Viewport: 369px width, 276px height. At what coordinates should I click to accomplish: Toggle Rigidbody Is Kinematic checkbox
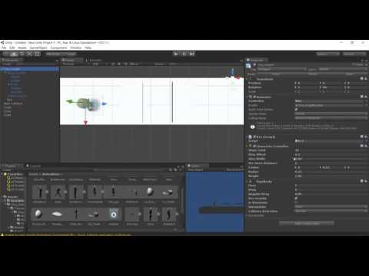pyautogui.click(x=296, y=202)
